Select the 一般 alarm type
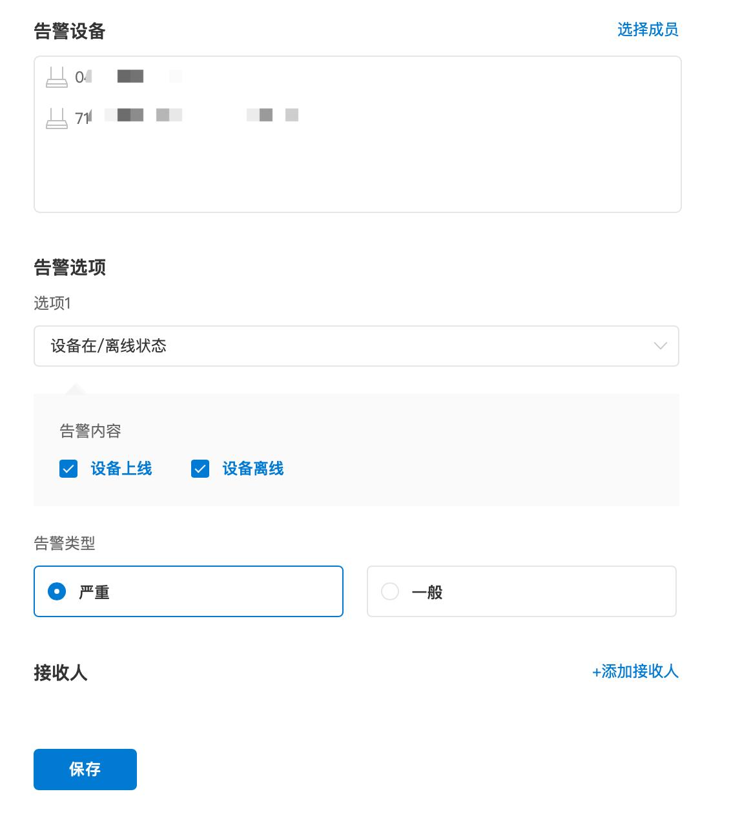731x816 pixels. pos(521,591)
